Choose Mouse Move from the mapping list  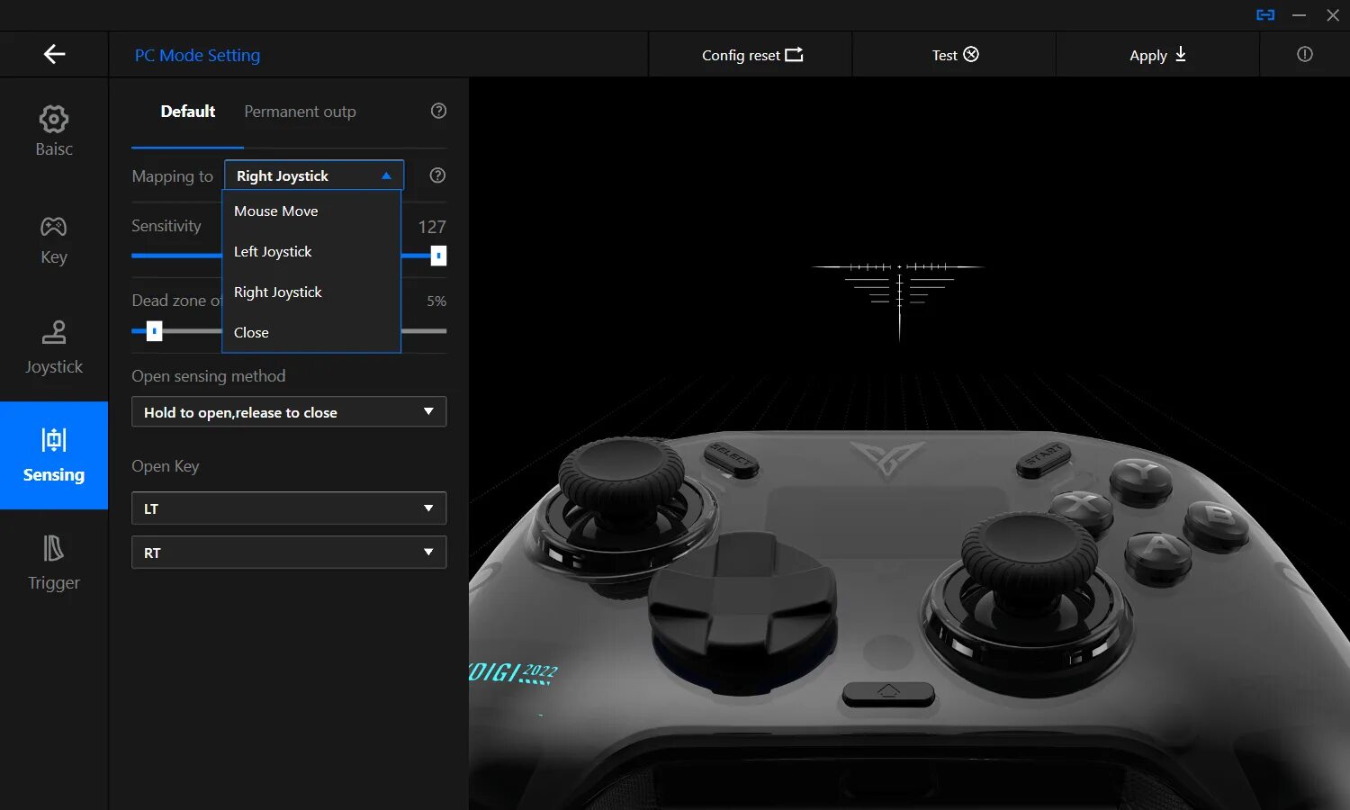pos(310,211)
